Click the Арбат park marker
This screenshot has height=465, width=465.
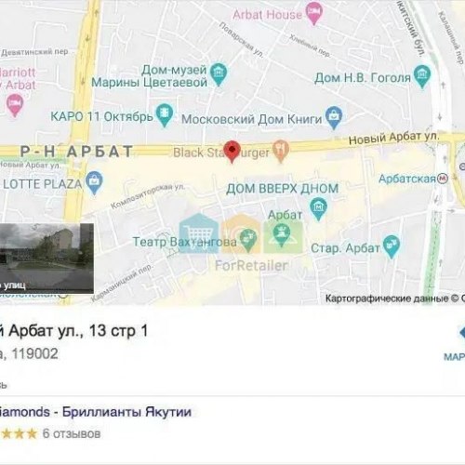tap(281, 235)
